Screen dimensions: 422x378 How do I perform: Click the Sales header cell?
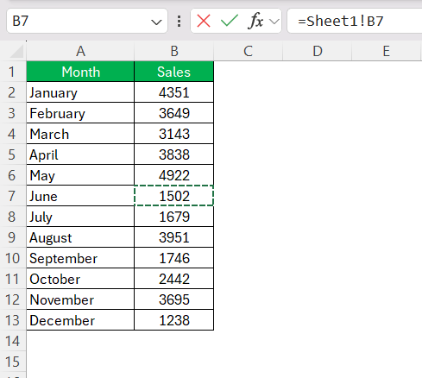pos(174,72)
